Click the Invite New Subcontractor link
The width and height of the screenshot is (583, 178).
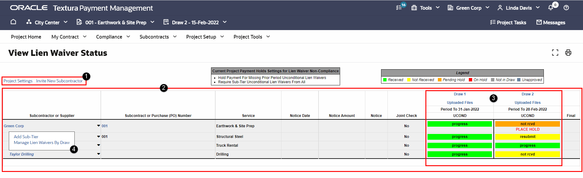[x=59, y=81]
